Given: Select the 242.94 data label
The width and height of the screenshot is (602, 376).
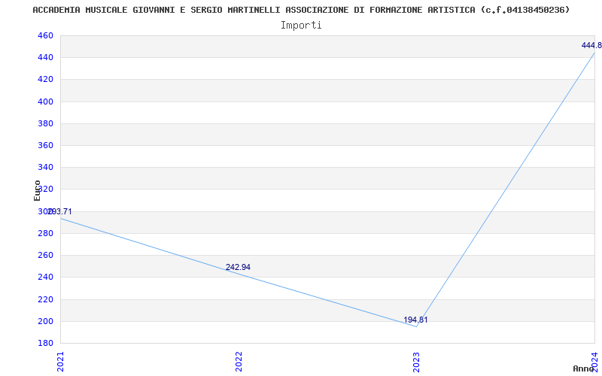Looking at the screenshot, I should pyautogui.click(x=238, y=267).
